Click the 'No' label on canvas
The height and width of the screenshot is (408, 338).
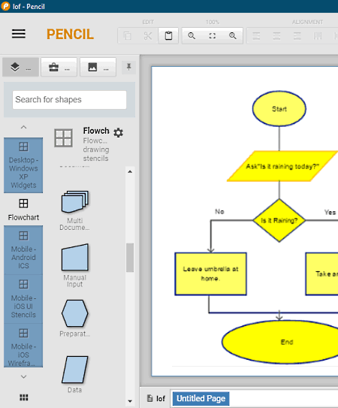219,212
